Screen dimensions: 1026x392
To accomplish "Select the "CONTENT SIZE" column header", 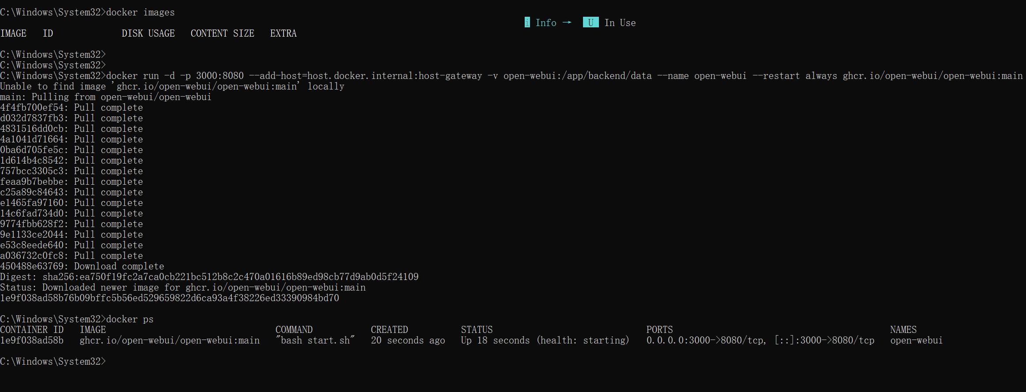I will click(223, 34).
